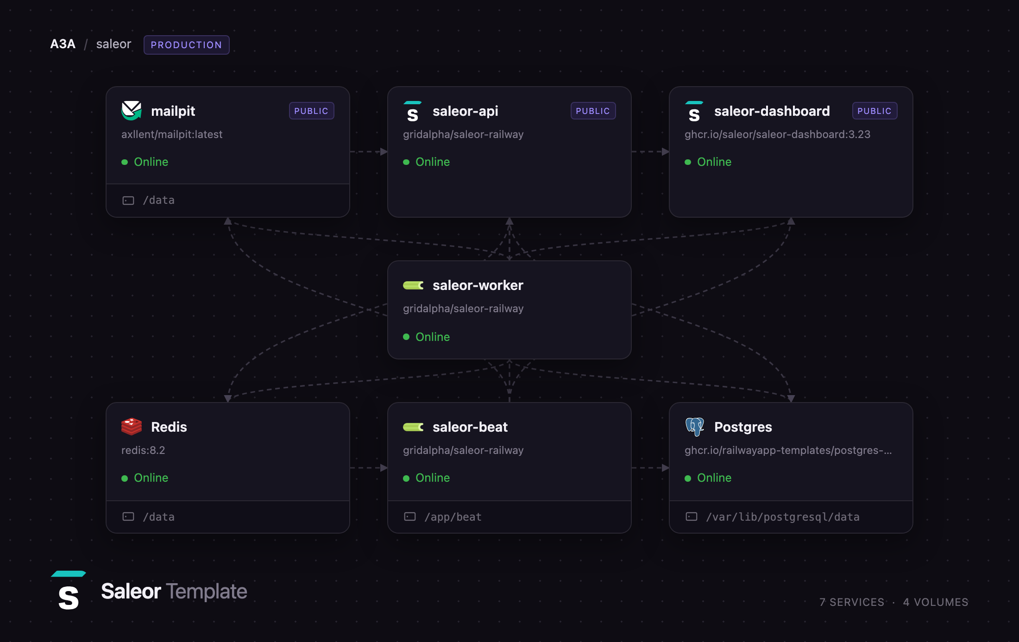Click the /data volume path on Redis
The height and width of the screenshot is (642, 1019).
pyautogui.click(x=159, y=517)
